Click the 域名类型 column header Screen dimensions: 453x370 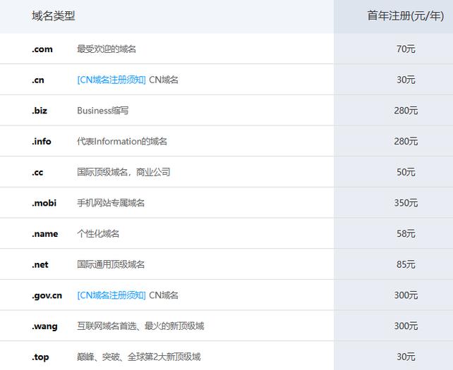point(54,16)
